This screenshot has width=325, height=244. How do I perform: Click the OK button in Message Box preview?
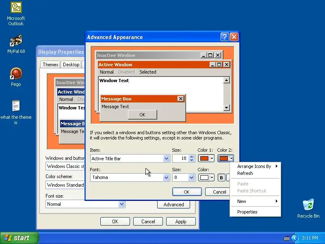tap(143, 115)
